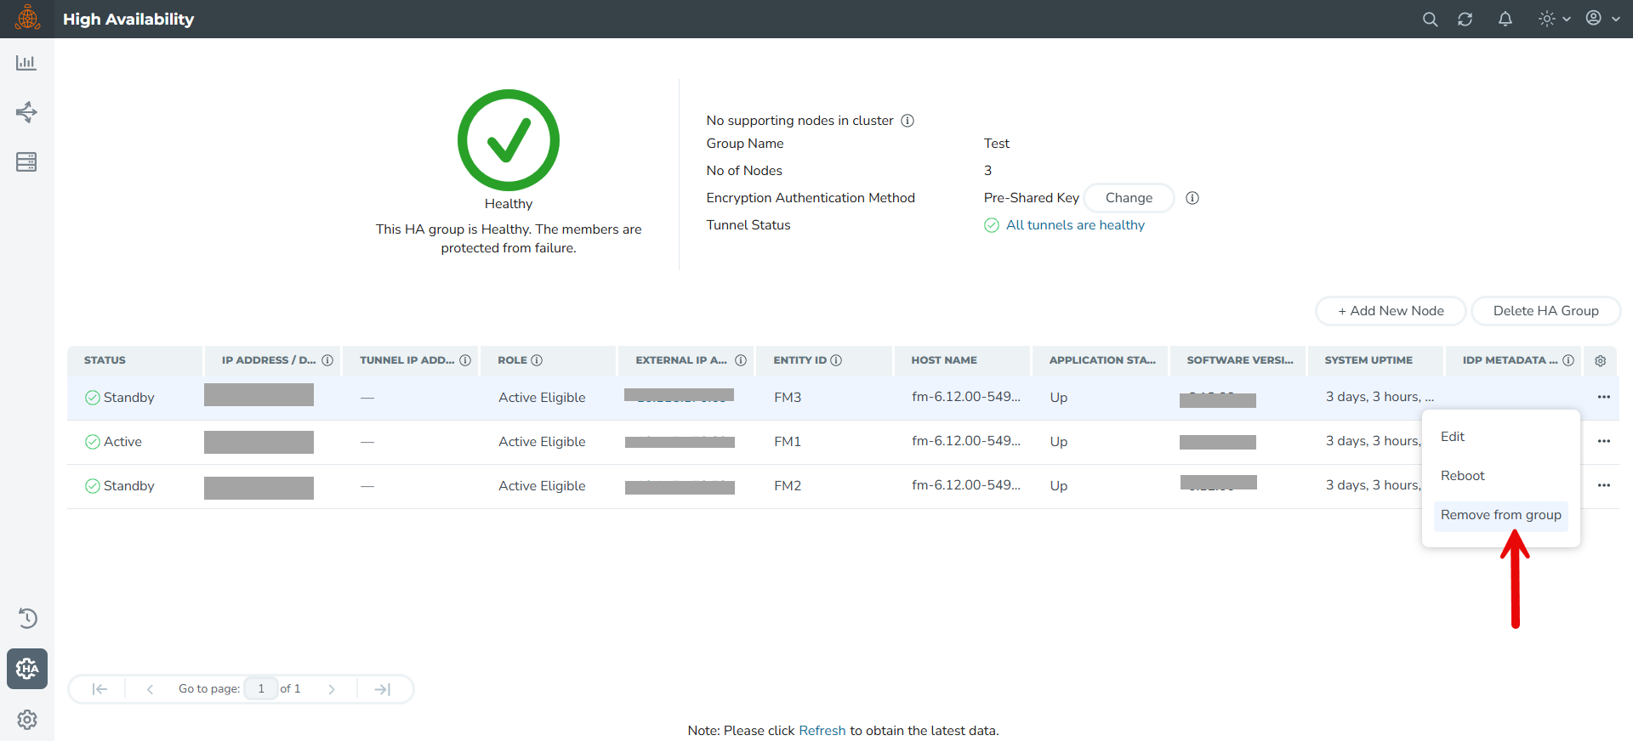Open the settings gear in sidebar

pyautogui.click(x=27, y=720)
